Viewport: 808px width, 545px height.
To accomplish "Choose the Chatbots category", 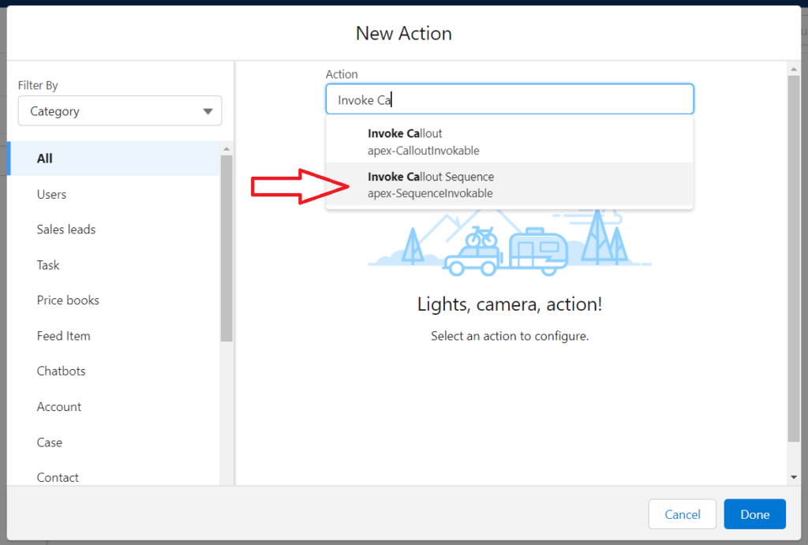I will click(61, 371).
